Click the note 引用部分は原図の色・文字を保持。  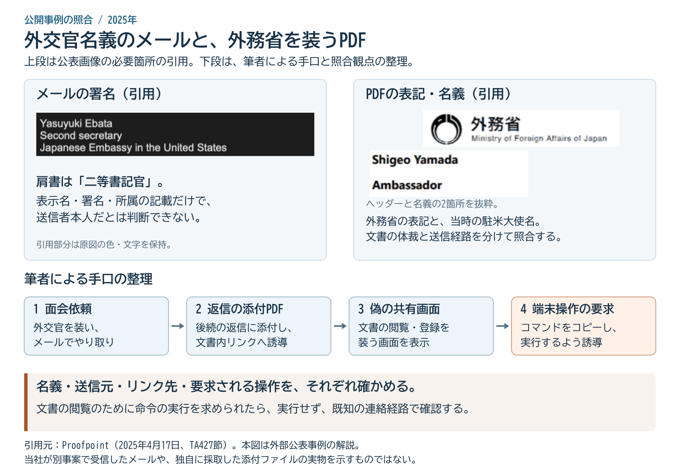[105, 244]
